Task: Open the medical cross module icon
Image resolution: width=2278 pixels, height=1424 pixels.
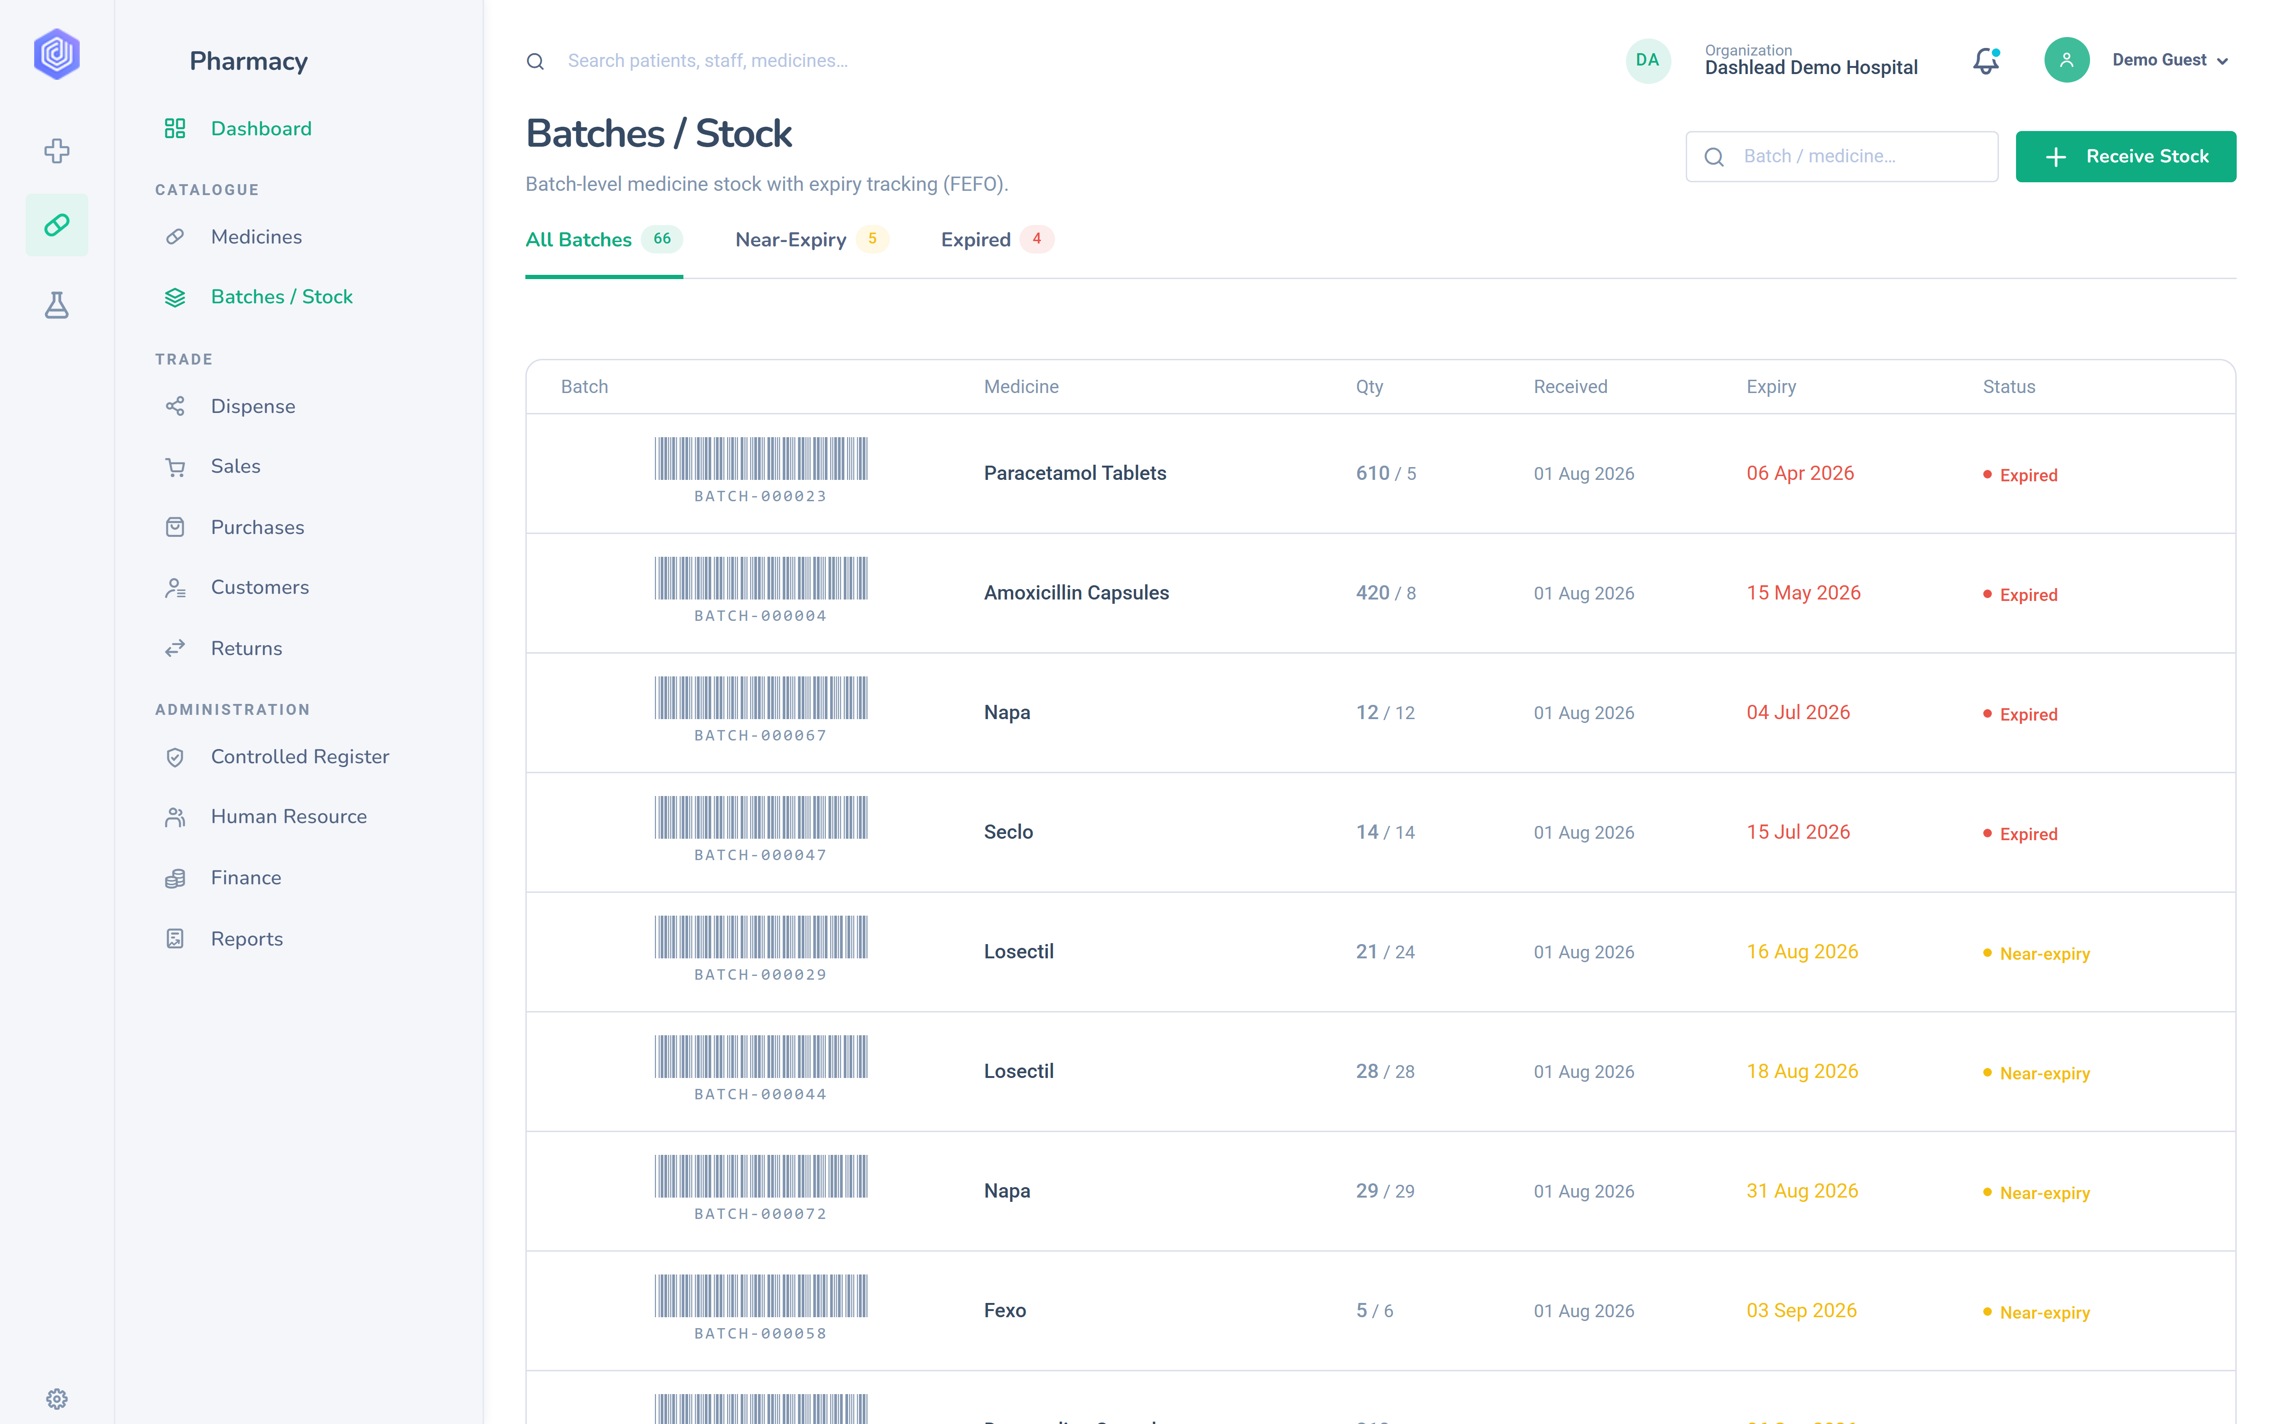Action: coord(56,150)
